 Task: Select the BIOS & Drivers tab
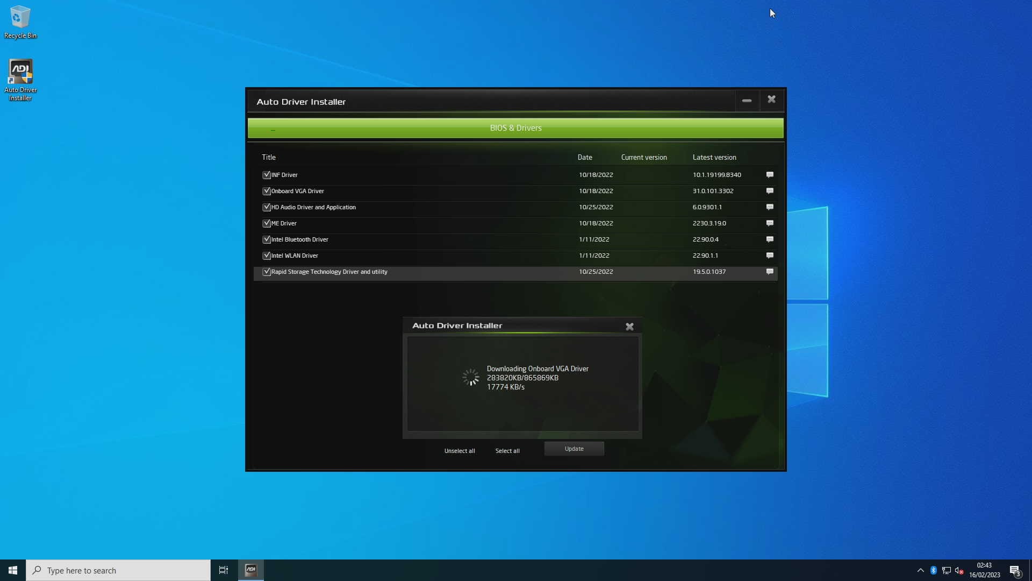515,128
